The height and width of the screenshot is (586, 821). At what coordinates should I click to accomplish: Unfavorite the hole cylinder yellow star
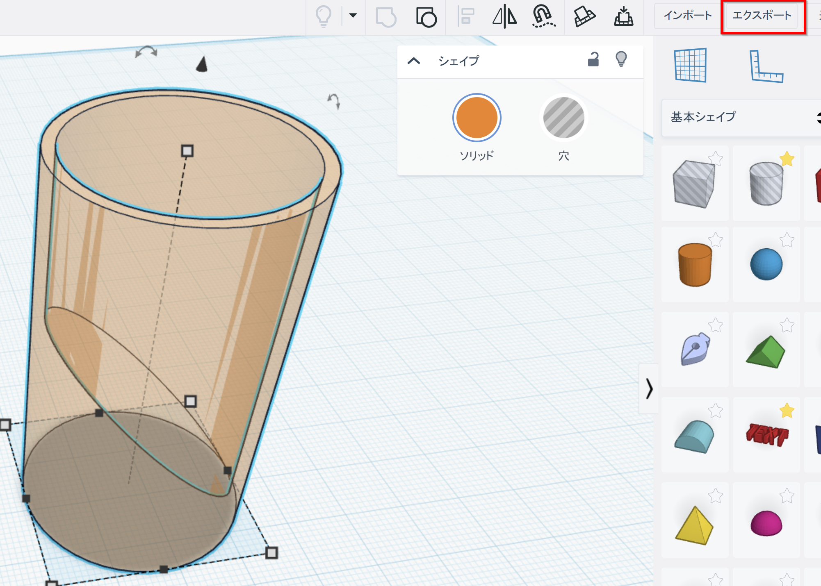(787, 159)
